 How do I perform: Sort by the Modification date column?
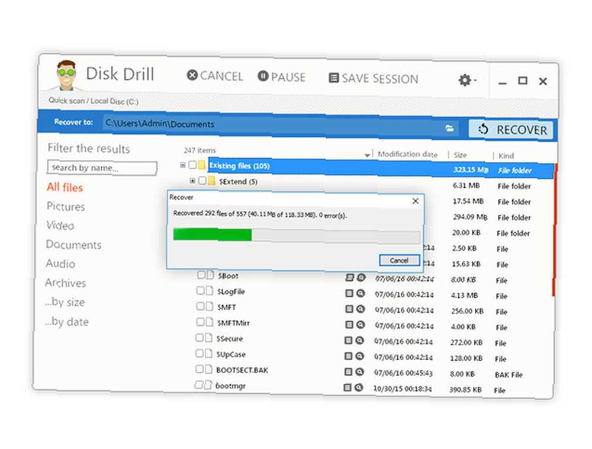point(407,154)
